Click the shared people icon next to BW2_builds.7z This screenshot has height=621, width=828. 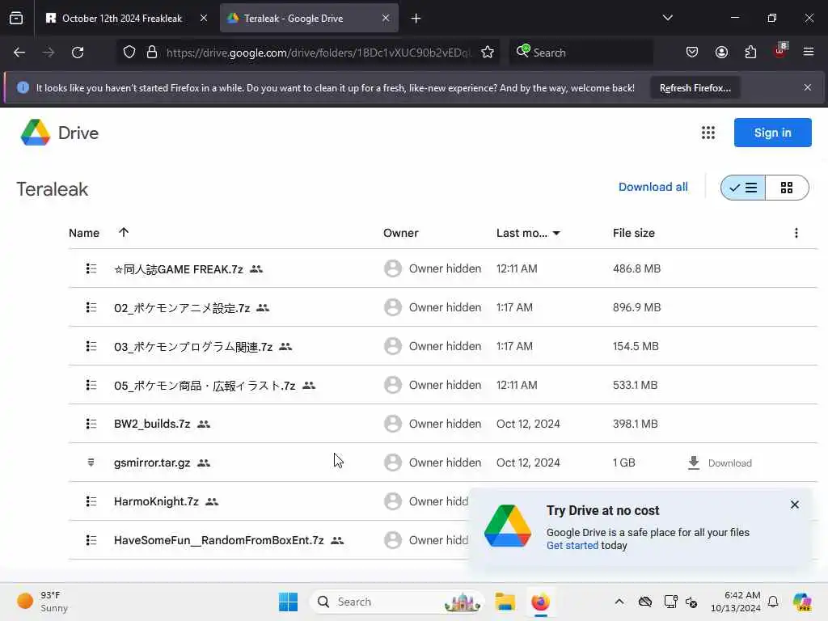tap(203, 424)
